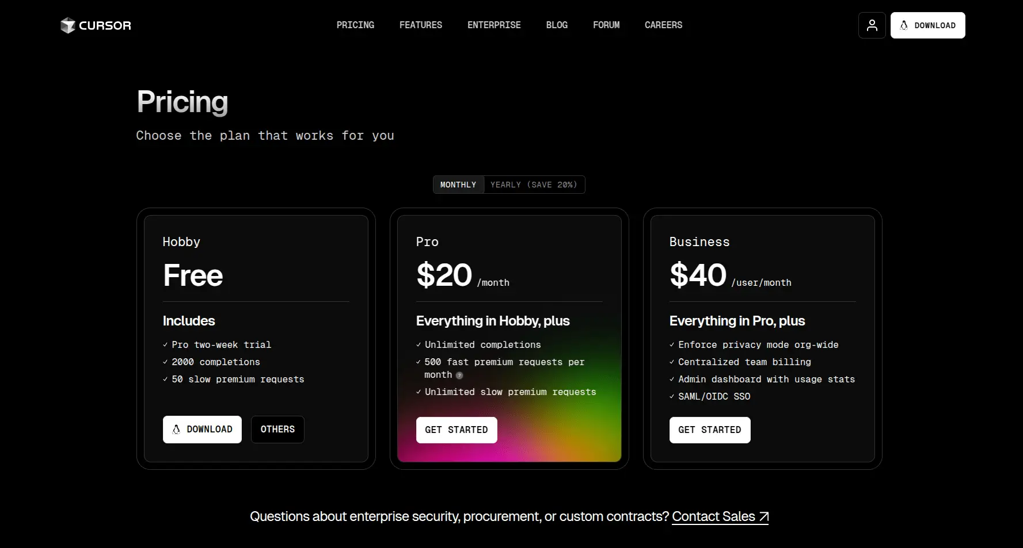Click the Contact Sales link
Screen dimensions: 1023x548
tap(713, 516)
